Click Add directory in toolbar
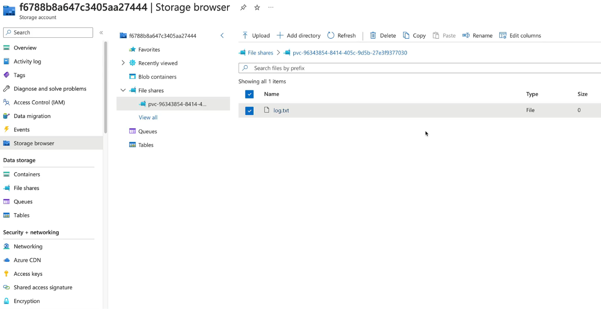 (x=298, y=36)
